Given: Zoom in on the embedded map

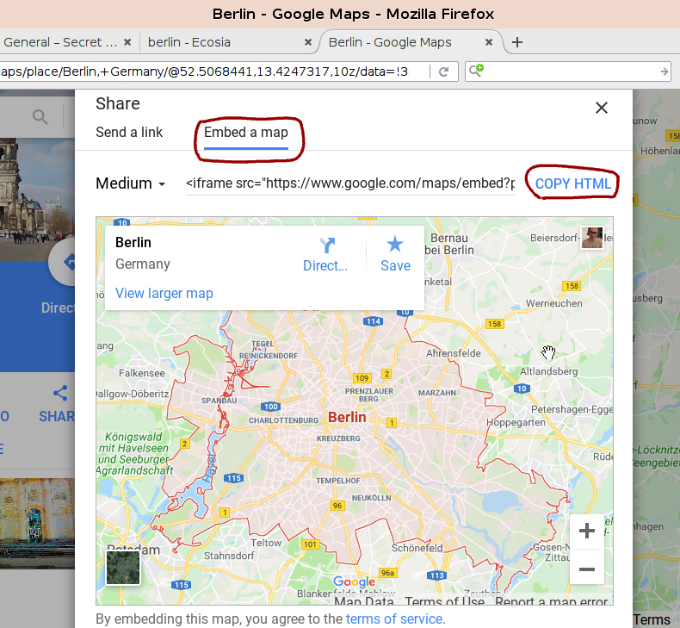Looking at the screenshot, I should pyautogui.click(x=586, y=531).
